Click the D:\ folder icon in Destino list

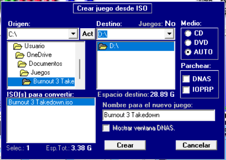(103, 46)
